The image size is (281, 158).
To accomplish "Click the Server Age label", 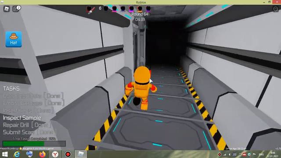I will [x=235, y=148].
